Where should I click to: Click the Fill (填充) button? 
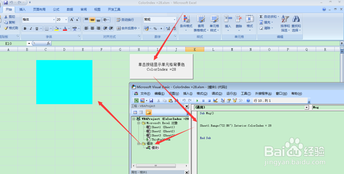[x=266, y=22]
